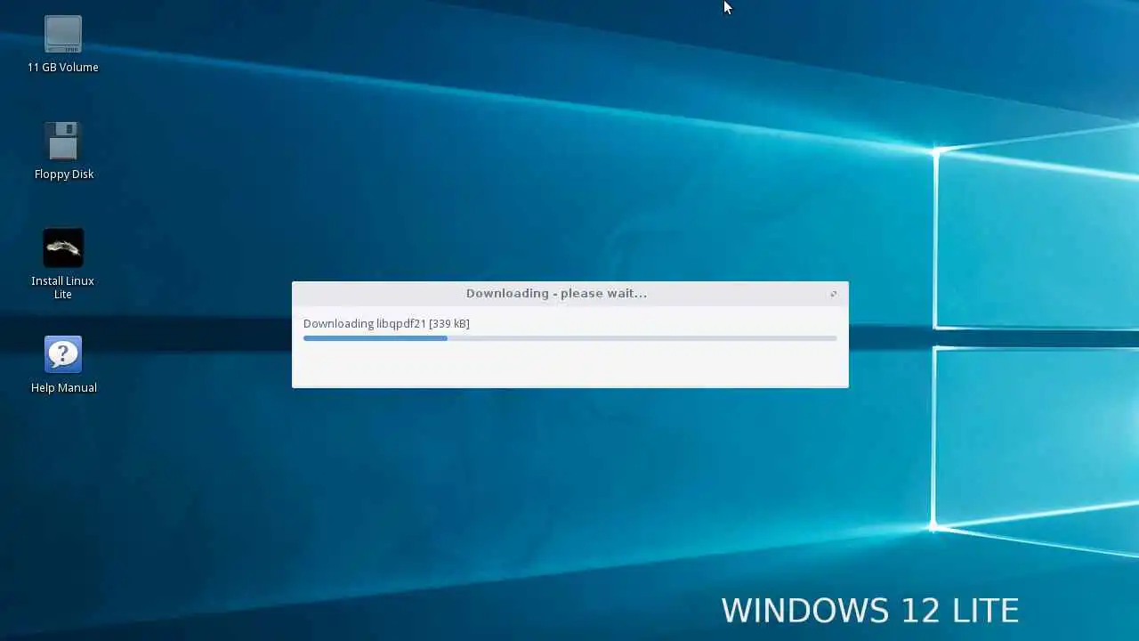Click the 'Install Linux Lite' label text
The width and height of the screenshot is (1139, 641).
63,288
